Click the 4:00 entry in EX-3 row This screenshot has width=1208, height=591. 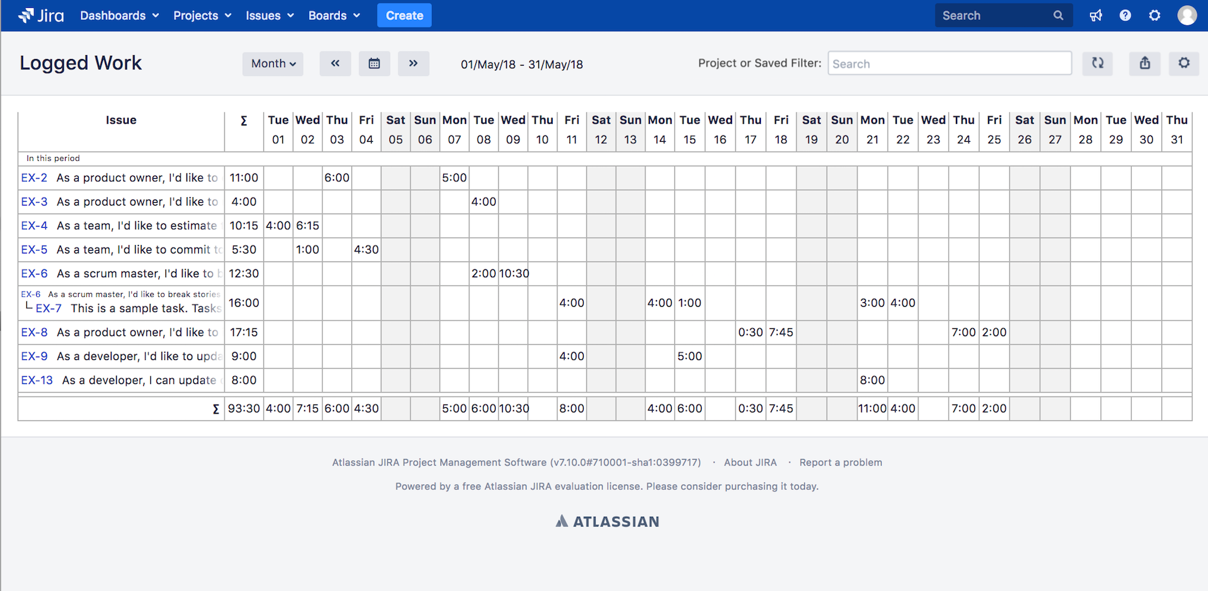click(484, 202)
